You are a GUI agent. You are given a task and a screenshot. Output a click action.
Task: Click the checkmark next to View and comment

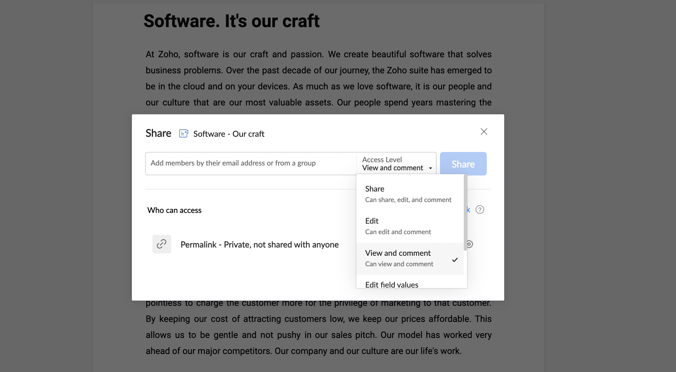point(455,260)
